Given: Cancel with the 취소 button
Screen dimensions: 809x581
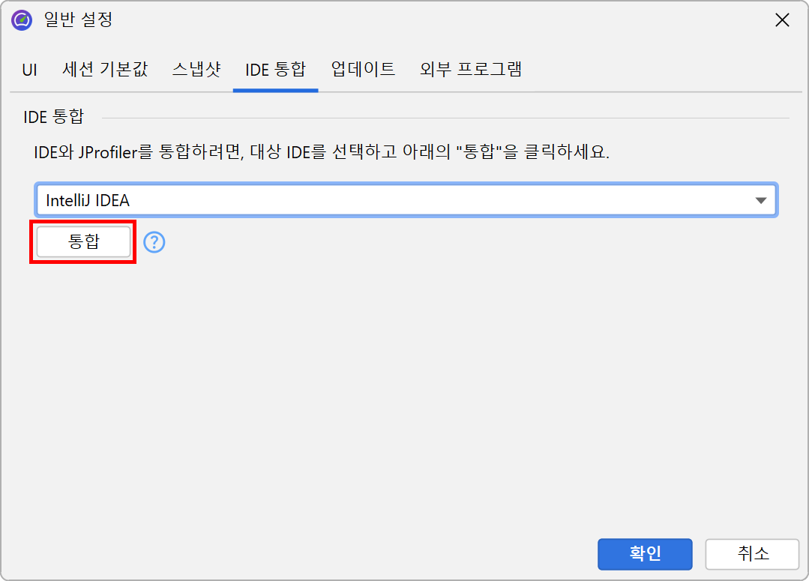Looking at the screenshot, I should click(x=752, y=554).
